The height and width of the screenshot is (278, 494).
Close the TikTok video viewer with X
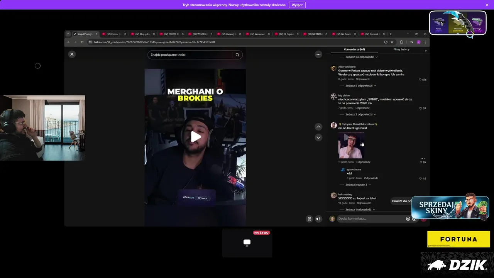pyautogui.click(x=72, y=54)
